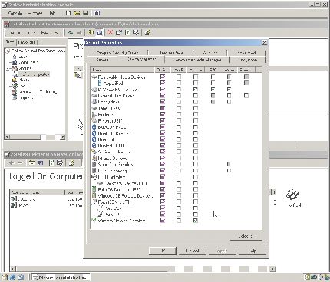
Task: Click the Reports icon in console tree
Action: [15, 98]
